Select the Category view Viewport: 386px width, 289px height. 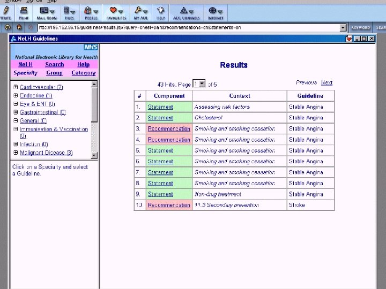[x=84, y=73]
